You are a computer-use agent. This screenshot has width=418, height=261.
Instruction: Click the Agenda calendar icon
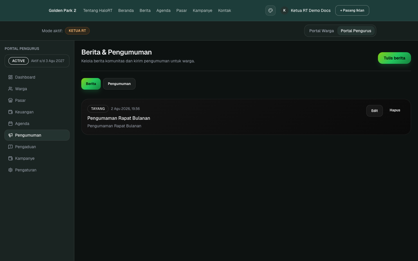click(x=10, y=124)
